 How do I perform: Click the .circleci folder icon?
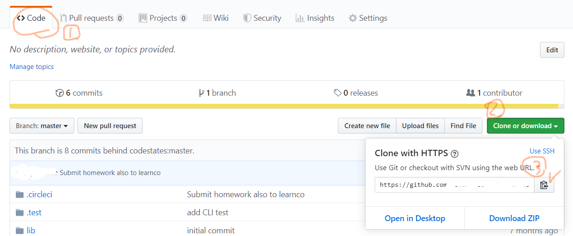point(19,194)
